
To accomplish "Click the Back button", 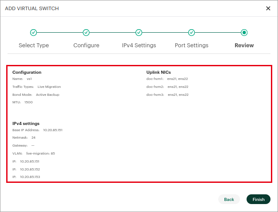I will click(229, 199).
